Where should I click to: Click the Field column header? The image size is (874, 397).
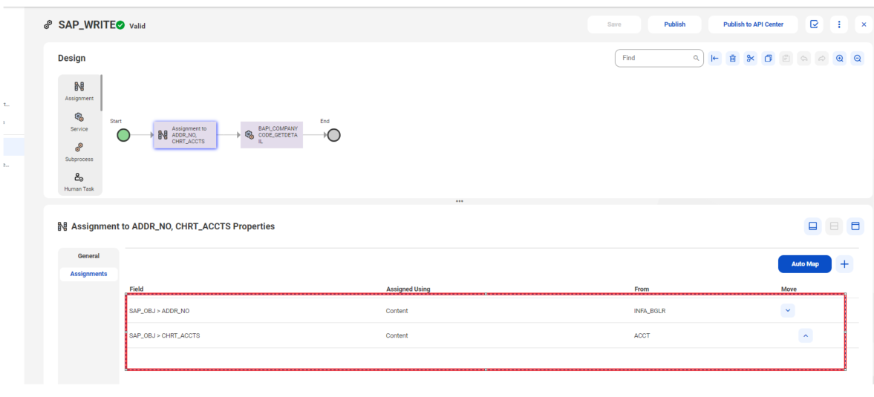coord(137,289)
